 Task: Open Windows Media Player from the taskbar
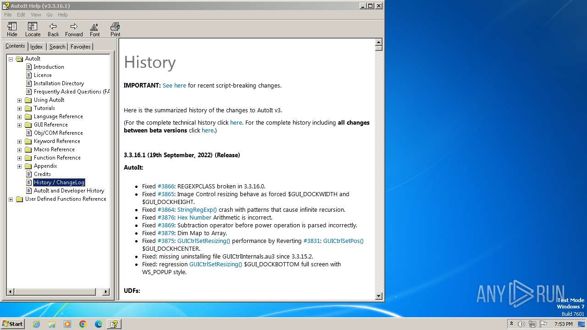[x=67, y=324]
